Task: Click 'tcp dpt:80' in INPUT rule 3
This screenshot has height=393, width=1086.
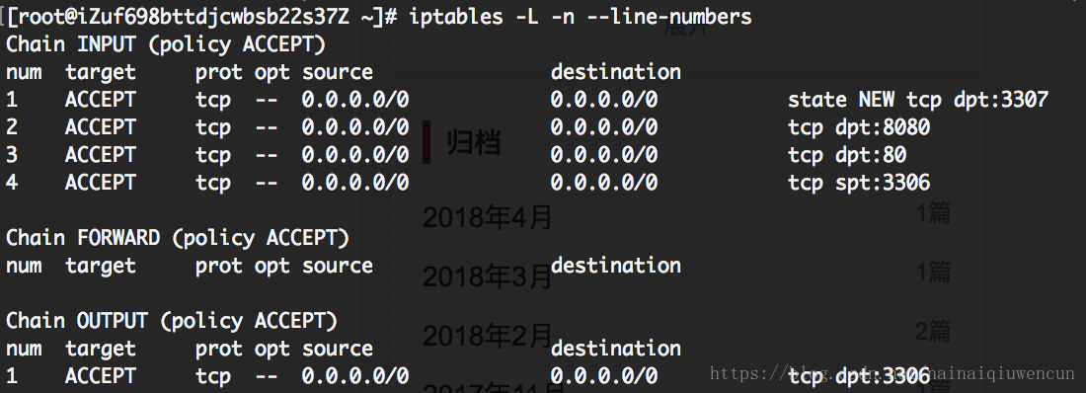Action: tap(847, 155)
